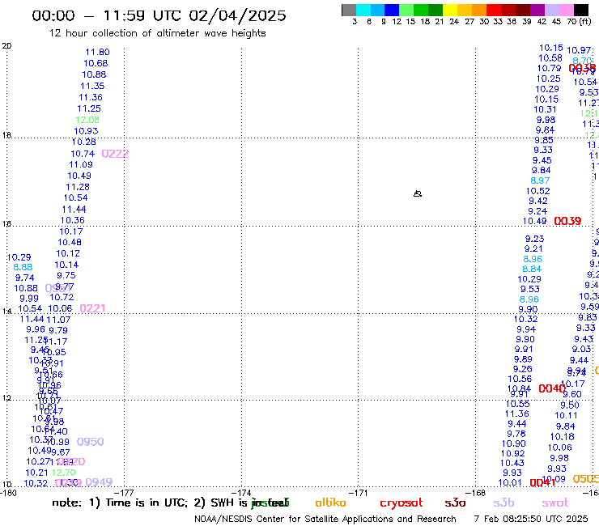Image resolution: width=599 pixels, height=526 pixels.
Task: Click the wave height value '10.74' beside 0222
Action: 83,154
